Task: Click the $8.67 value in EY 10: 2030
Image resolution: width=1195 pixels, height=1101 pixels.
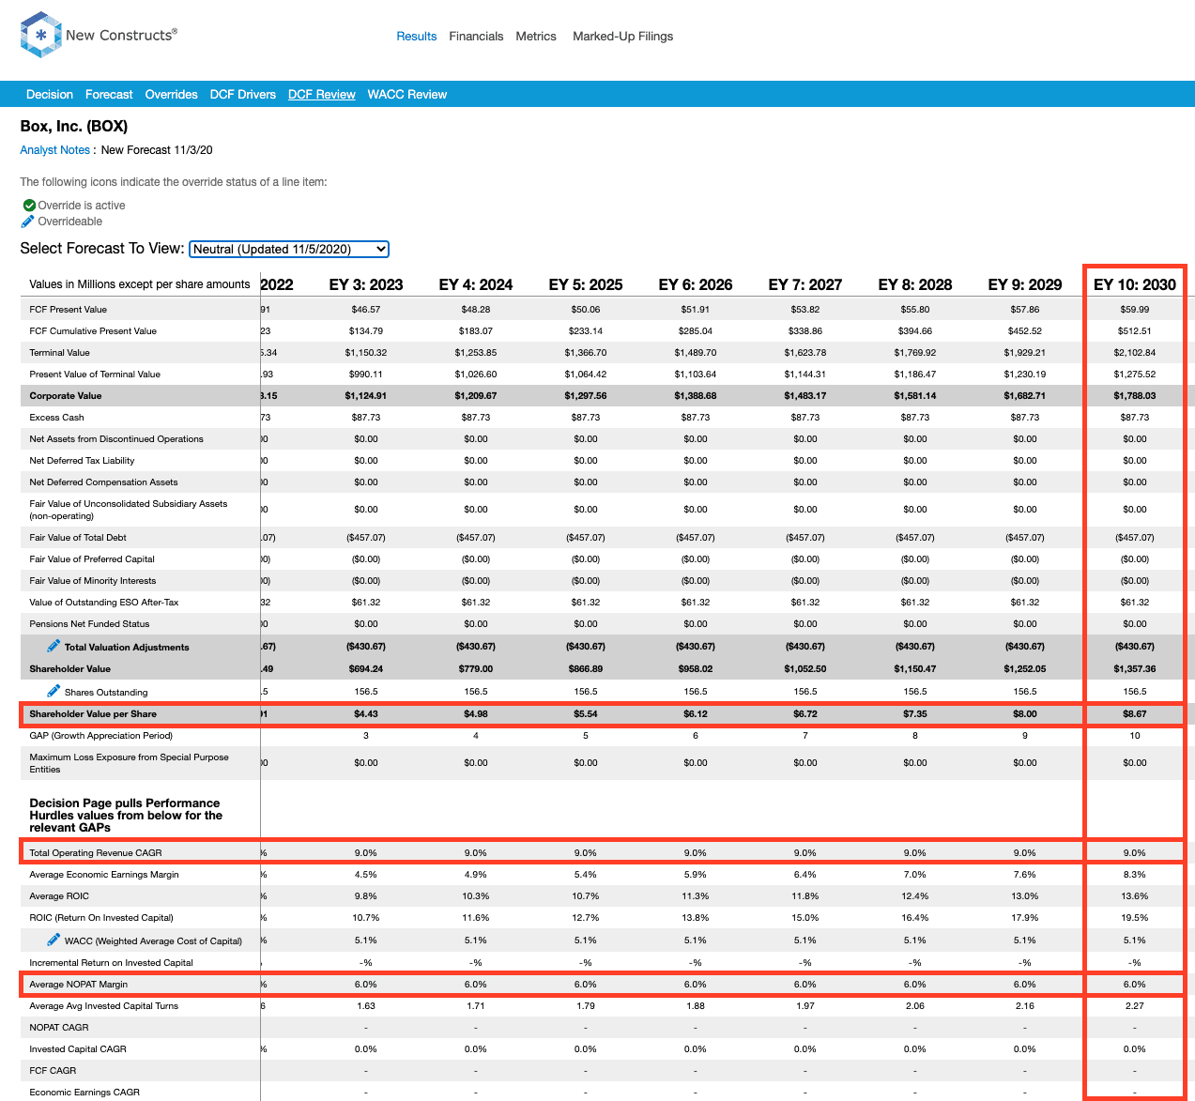Action: [1135, 714]
